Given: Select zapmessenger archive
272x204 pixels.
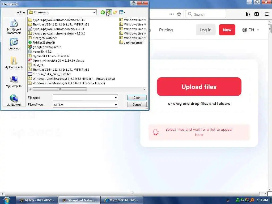Looking at the screenshot, I should pos(131,42).
